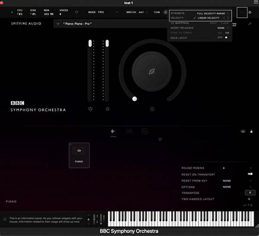Image resolution: width=259 pixels, height=236 pixels.
Task: Open the Dynamics Full Velocity Range dropdown
Action: tap(213, 13)
